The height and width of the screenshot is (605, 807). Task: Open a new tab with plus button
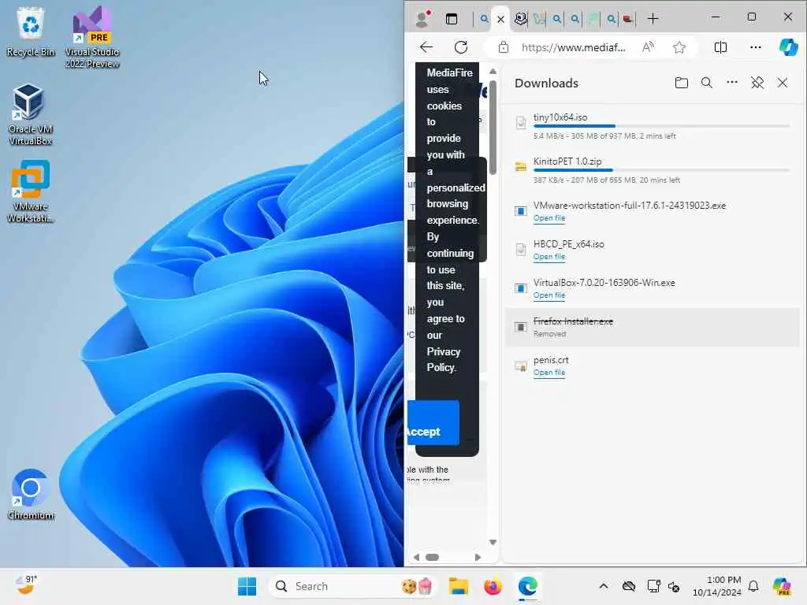pyautogui.click(x=653, y=19)
